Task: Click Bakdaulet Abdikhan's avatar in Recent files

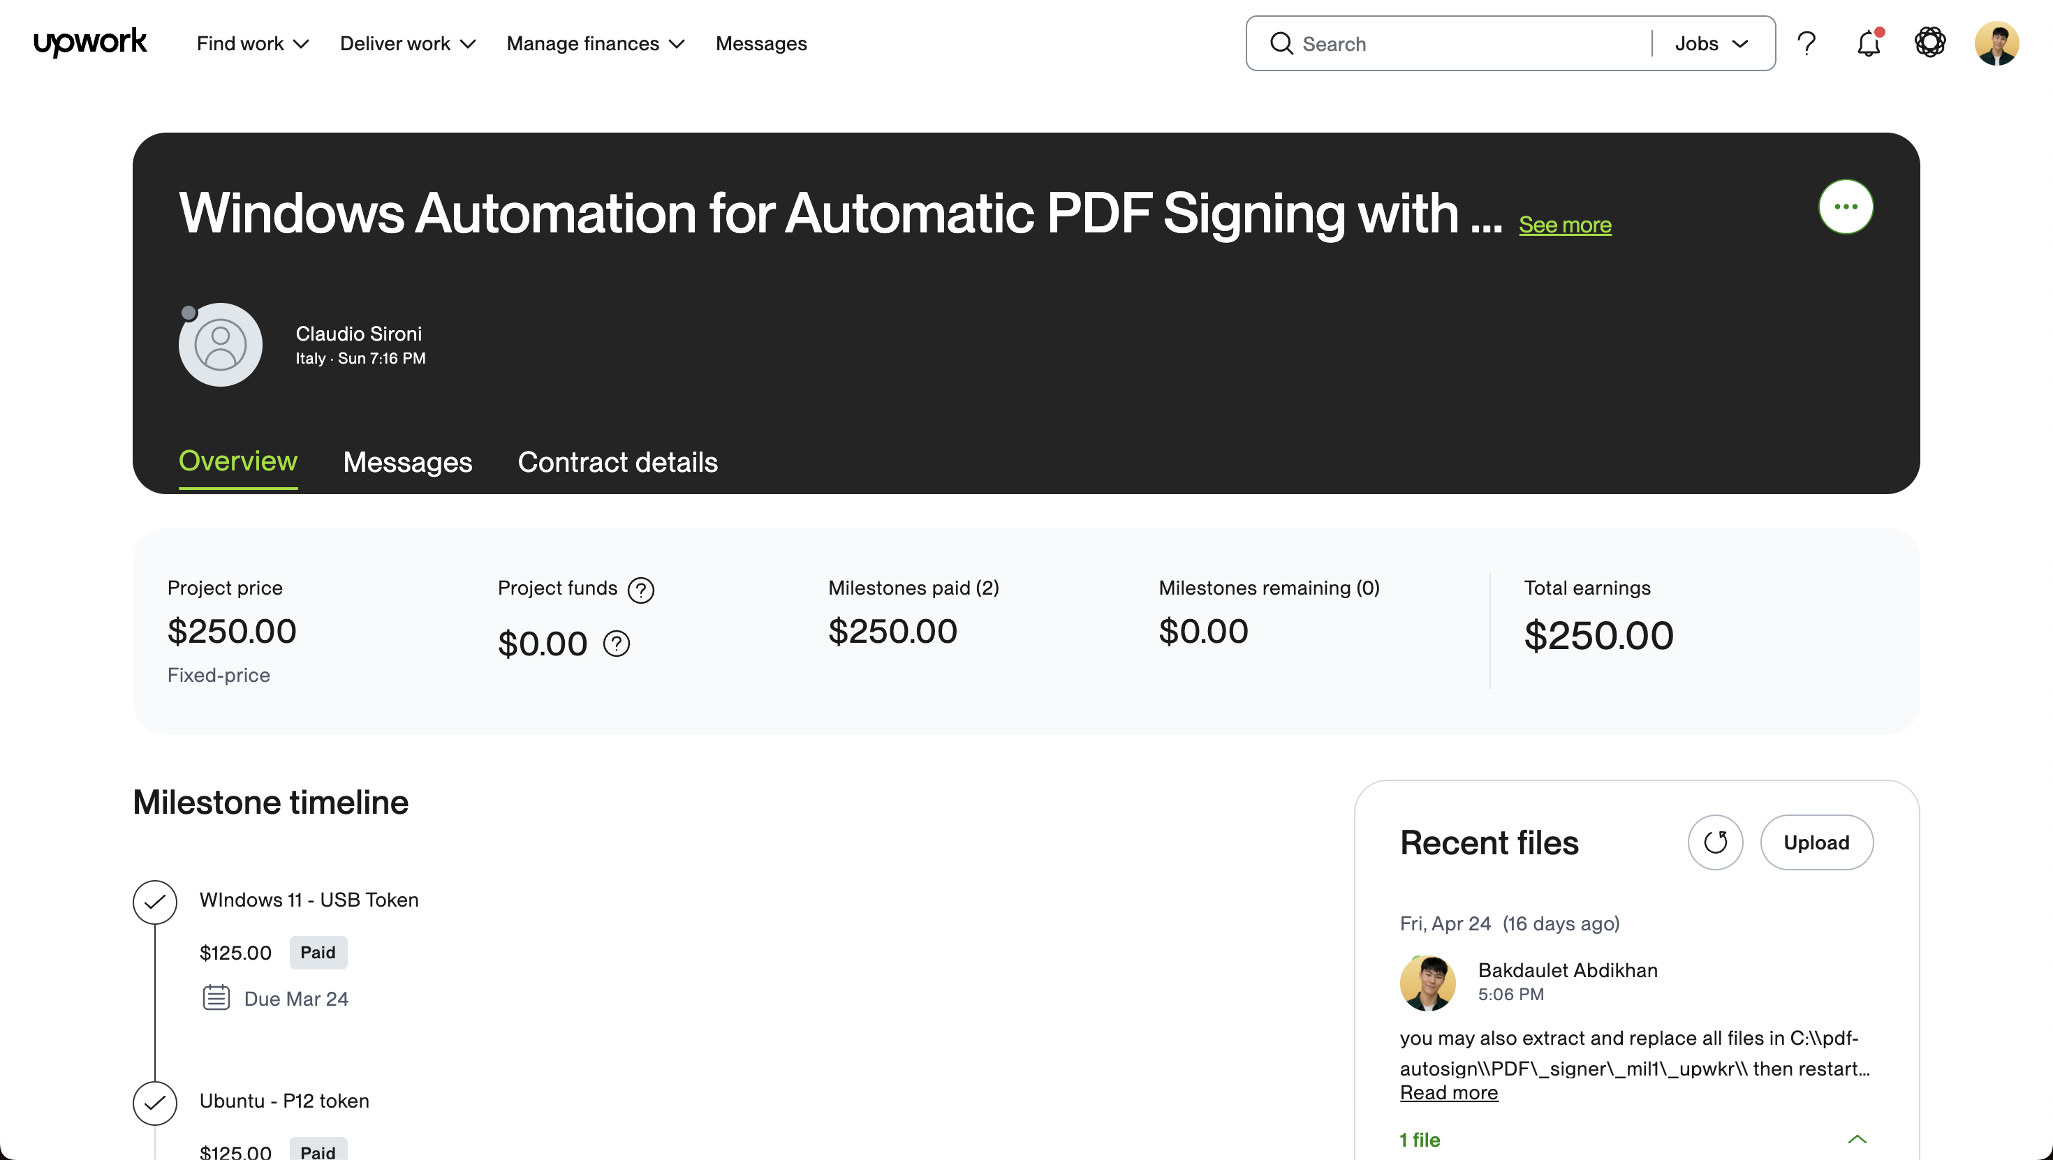Action: pyautogui.click(x=1427, y=982)
